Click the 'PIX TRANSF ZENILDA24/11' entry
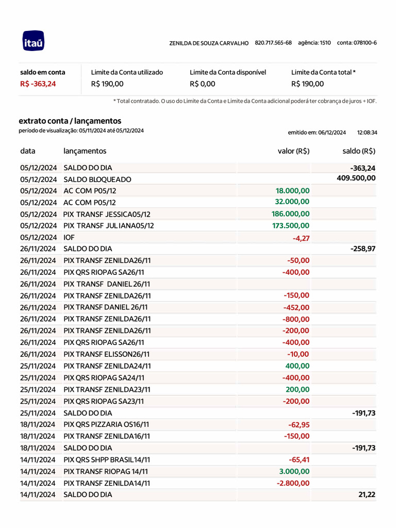Viewport: 396px width, 528px height. click(107, 366)
